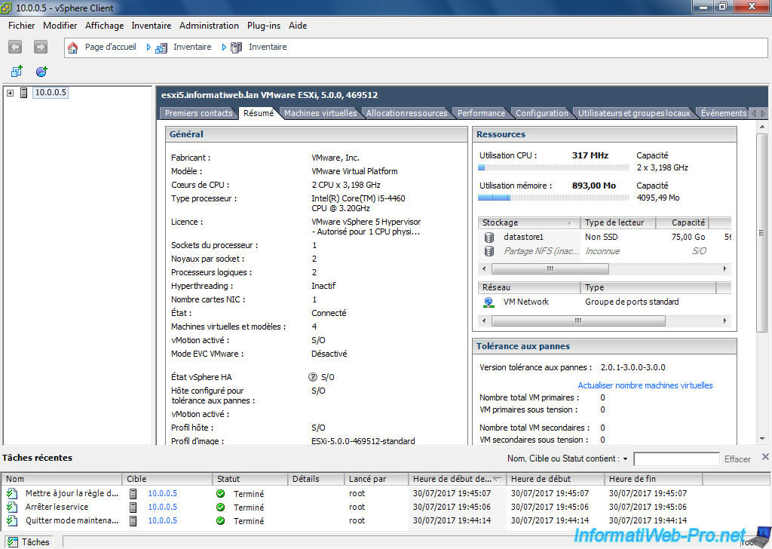772x549 pixels.
Task: Click the datastore1 storage icon
Action: pos(489,238)
